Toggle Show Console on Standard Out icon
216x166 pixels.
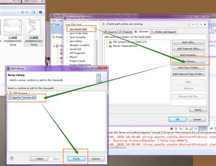coord(200,128)
